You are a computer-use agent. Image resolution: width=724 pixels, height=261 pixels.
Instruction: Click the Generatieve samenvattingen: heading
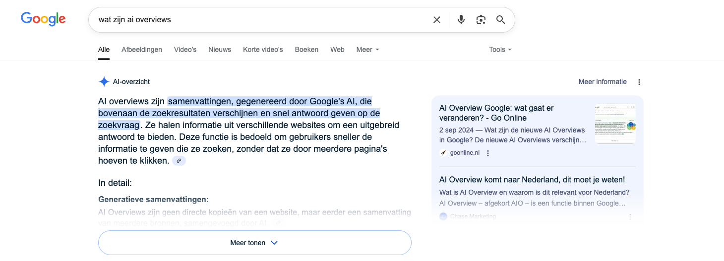pyautogui.click(x=154, y=199)
